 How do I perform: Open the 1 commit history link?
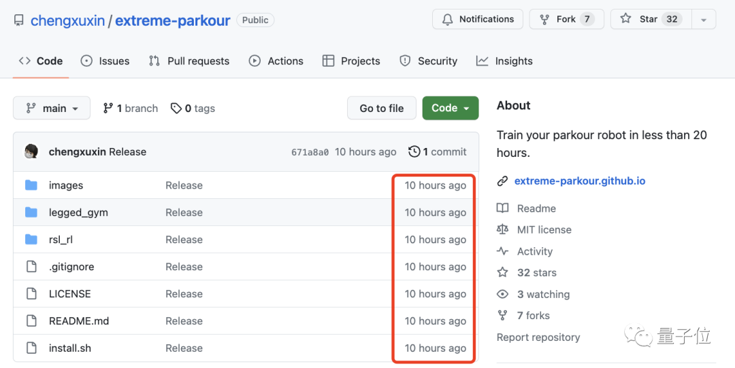click(437, 151)
